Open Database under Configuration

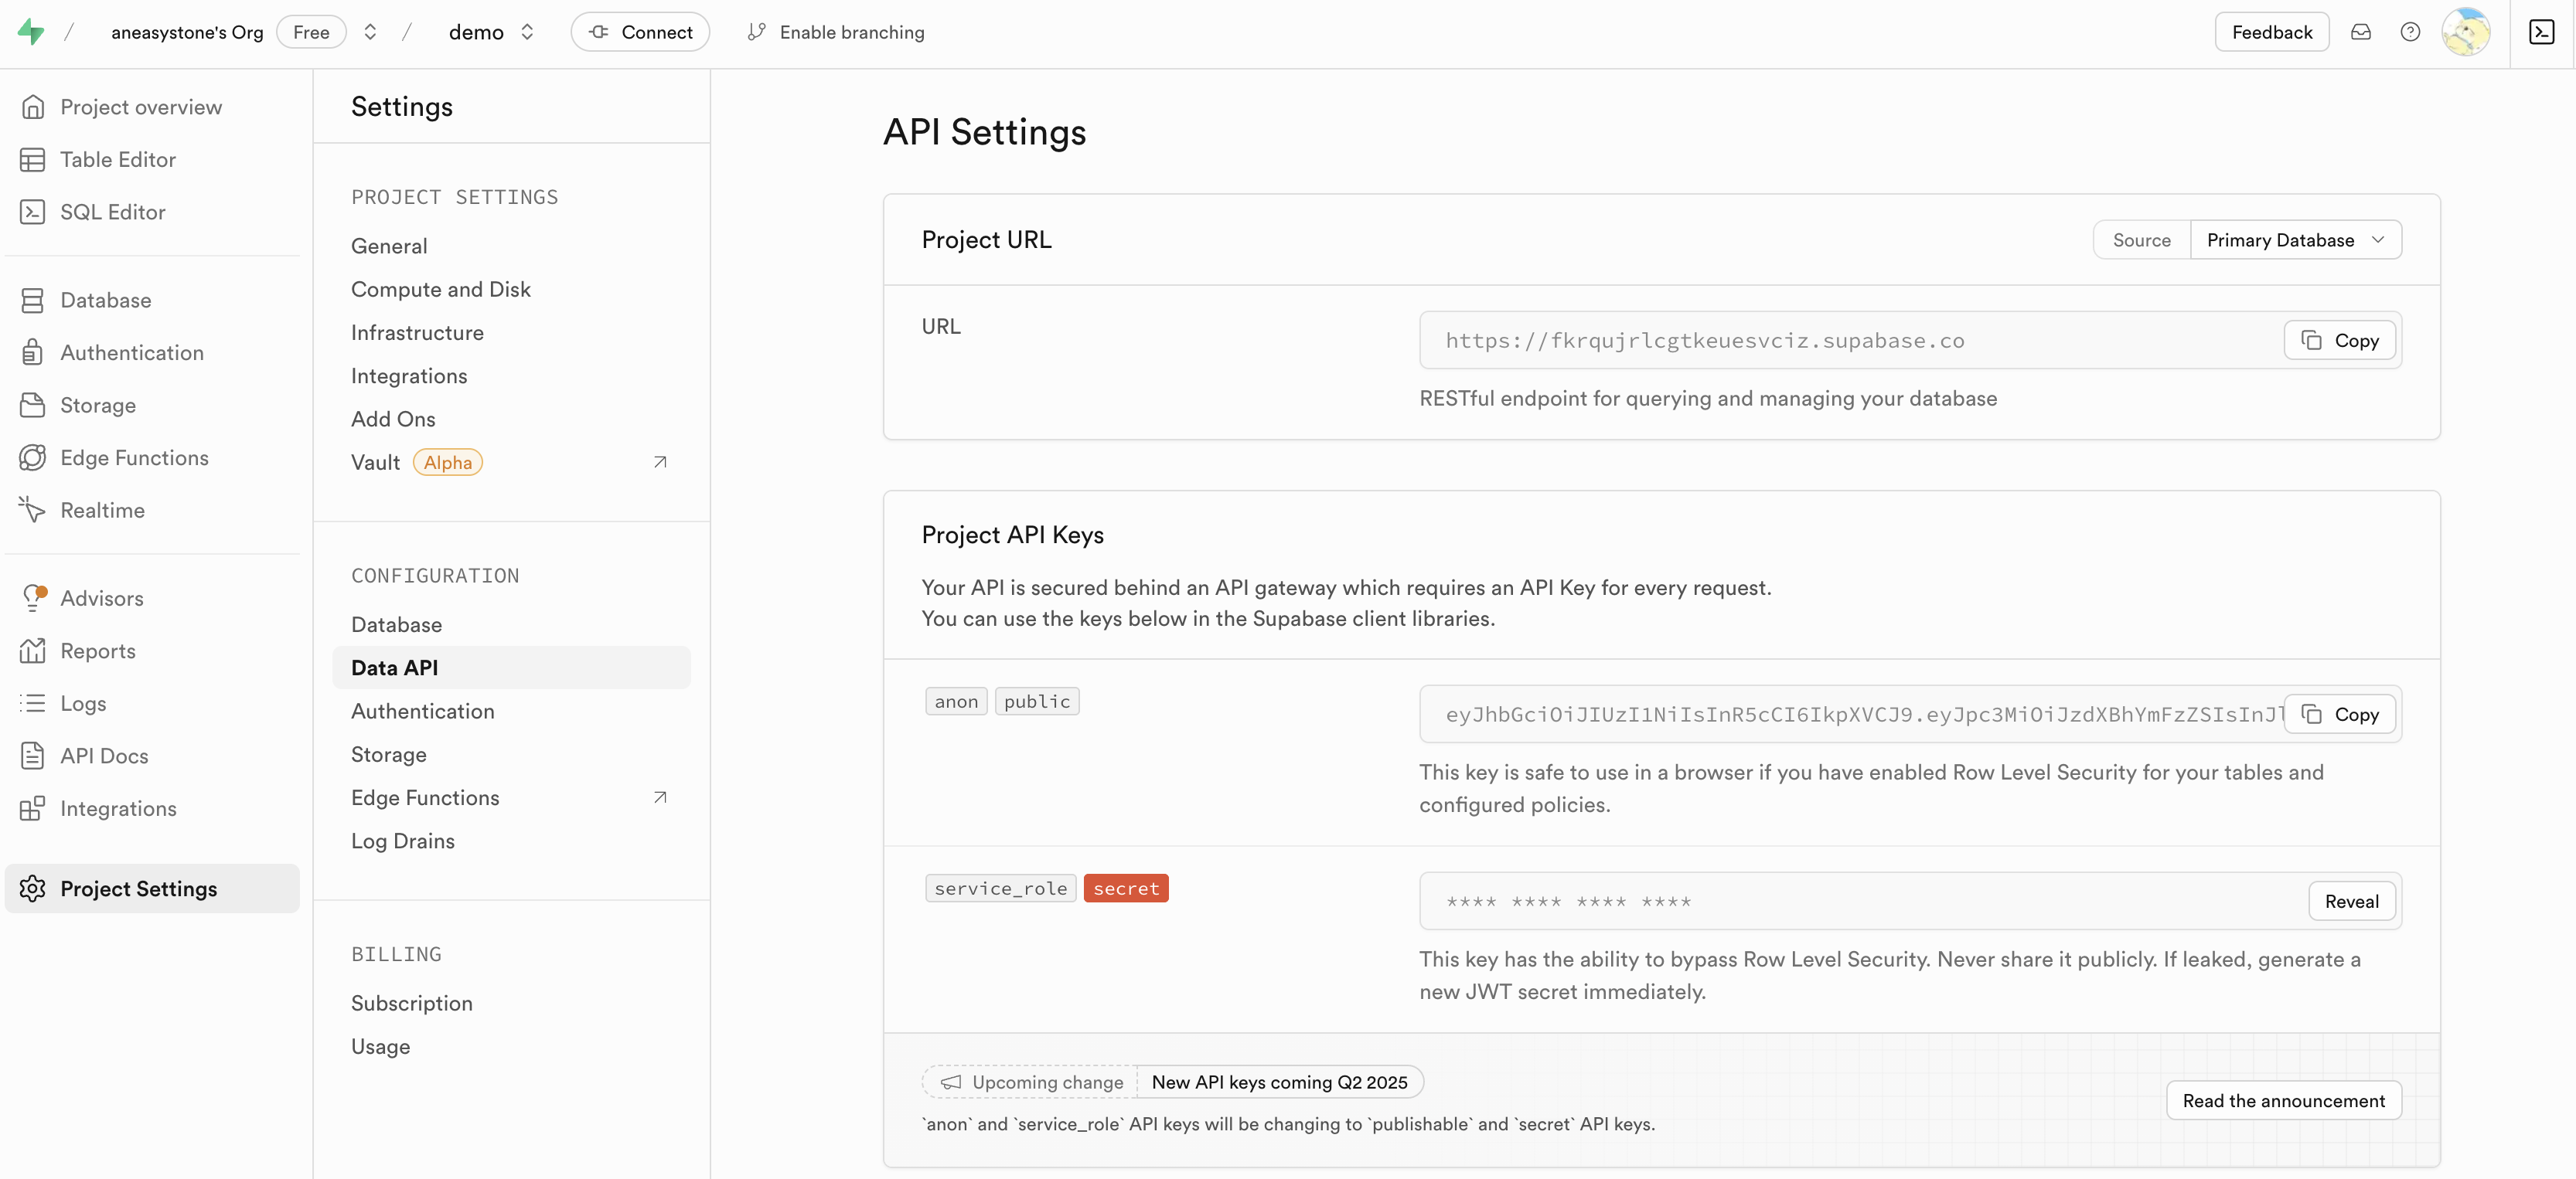coord(396,624)
